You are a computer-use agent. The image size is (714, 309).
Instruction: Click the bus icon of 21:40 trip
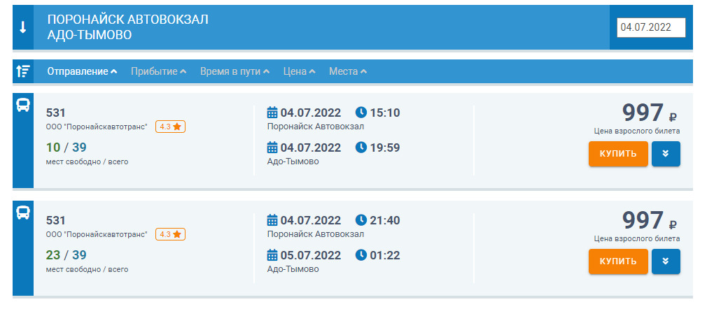point(23,213)
